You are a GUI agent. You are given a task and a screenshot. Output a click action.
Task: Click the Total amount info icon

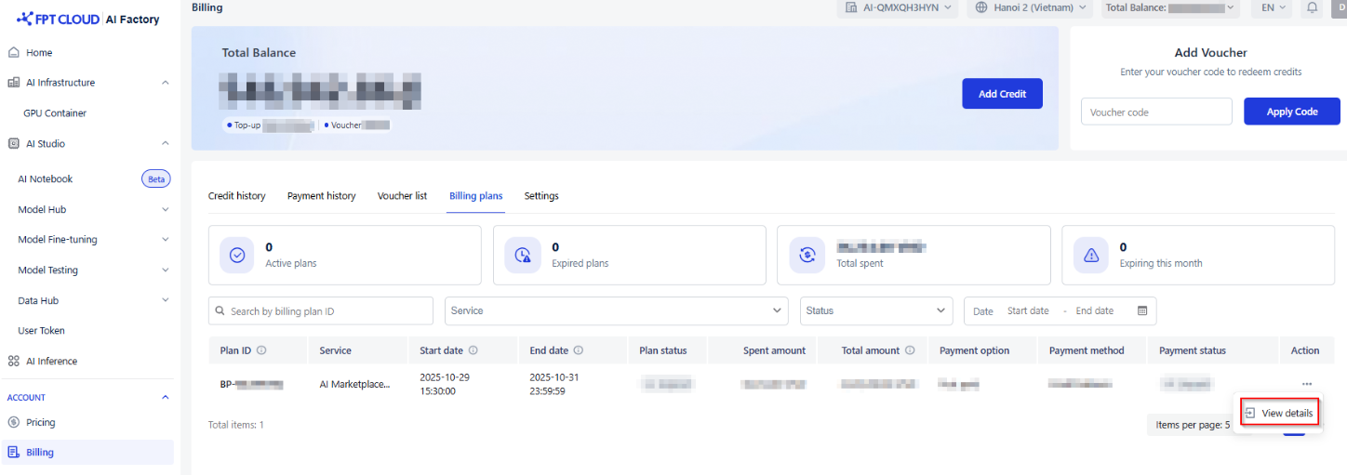pos(910,350)
